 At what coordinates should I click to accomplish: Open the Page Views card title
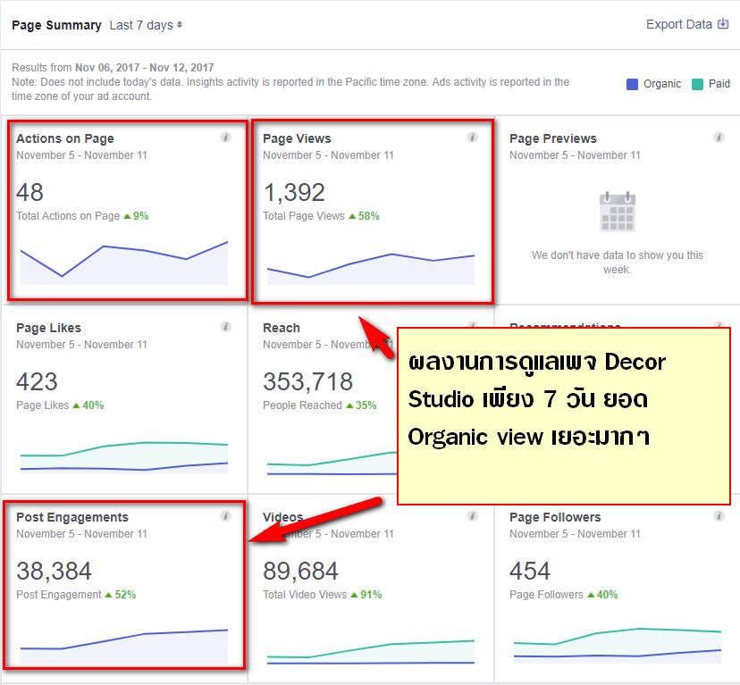297,138
